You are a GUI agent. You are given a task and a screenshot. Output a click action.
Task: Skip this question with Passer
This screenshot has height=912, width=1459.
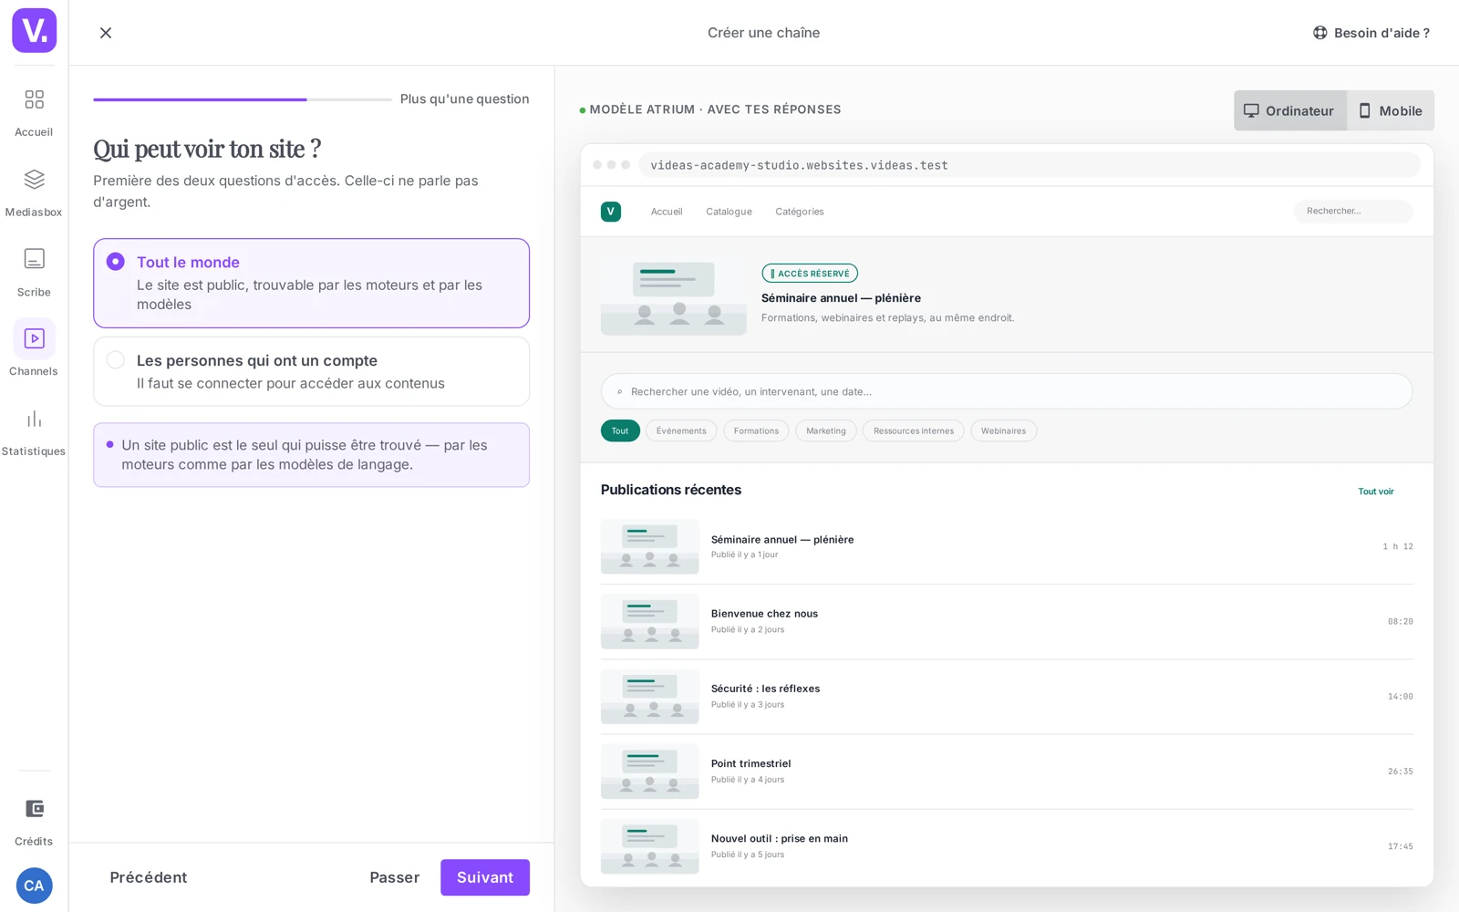[395, 877]
